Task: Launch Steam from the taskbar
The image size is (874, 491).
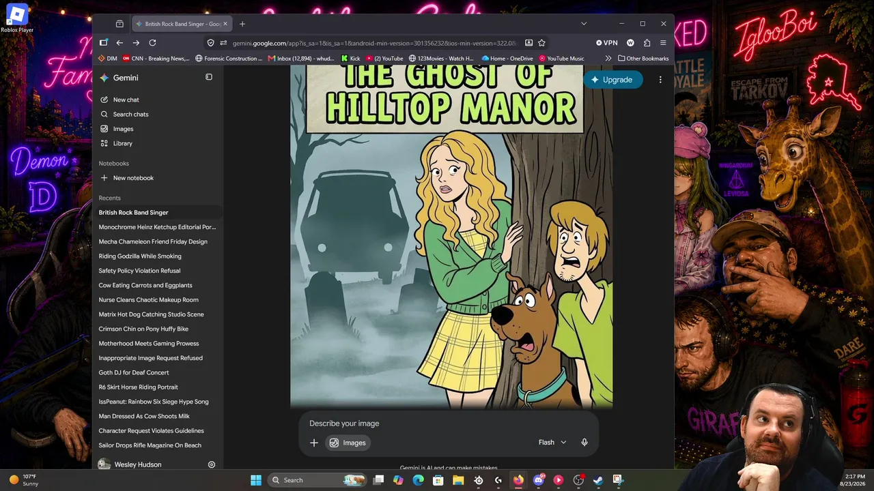Action: coord(598,480)
